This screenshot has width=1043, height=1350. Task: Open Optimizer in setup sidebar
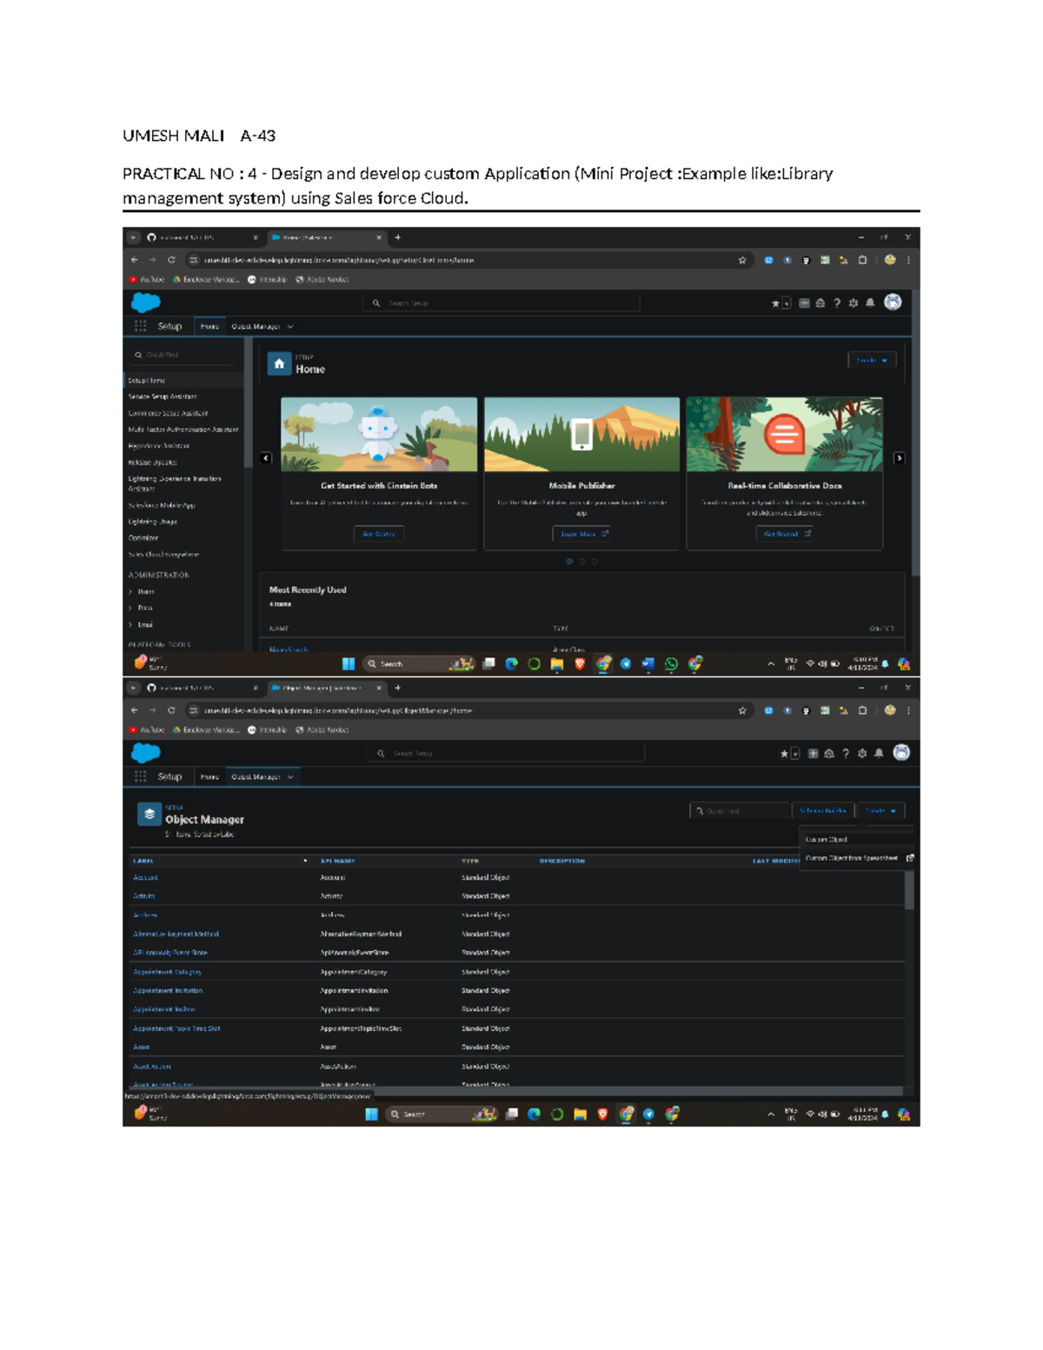(x=143, y=538)
